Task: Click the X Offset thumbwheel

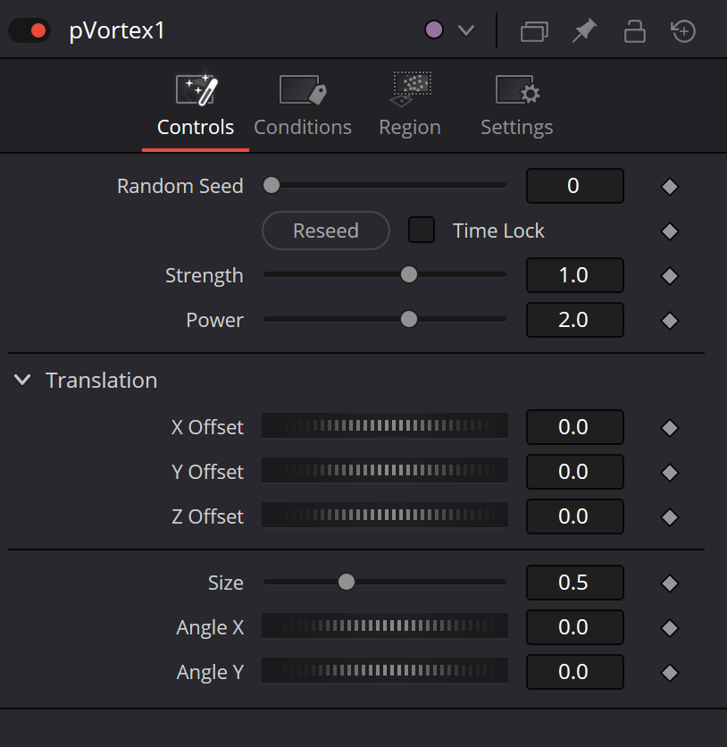Action: [x=385, y=425]
